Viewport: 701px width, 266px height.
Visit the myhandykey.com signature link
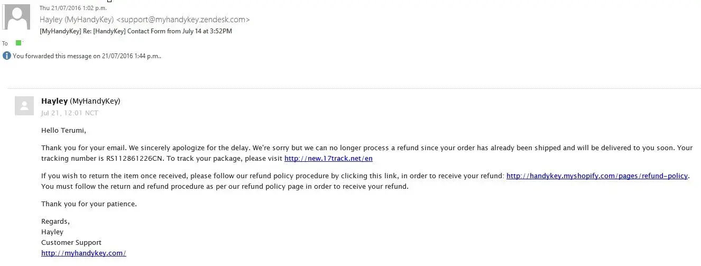[x=84, y=253]
